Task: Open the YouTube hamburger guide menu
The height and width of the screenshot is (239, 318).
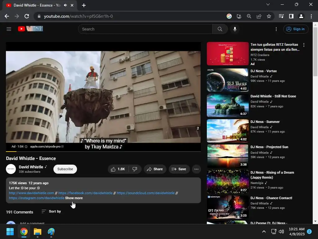Action: [x=9, y=29]
